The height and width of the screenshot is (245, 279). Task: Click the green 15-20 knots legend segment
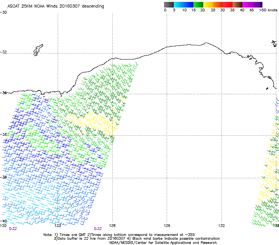click(x=198, y=5)
